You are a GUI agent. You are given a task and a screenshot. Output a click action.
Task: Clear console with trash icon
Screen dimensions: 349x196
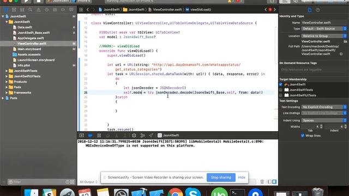pos(262,182)
